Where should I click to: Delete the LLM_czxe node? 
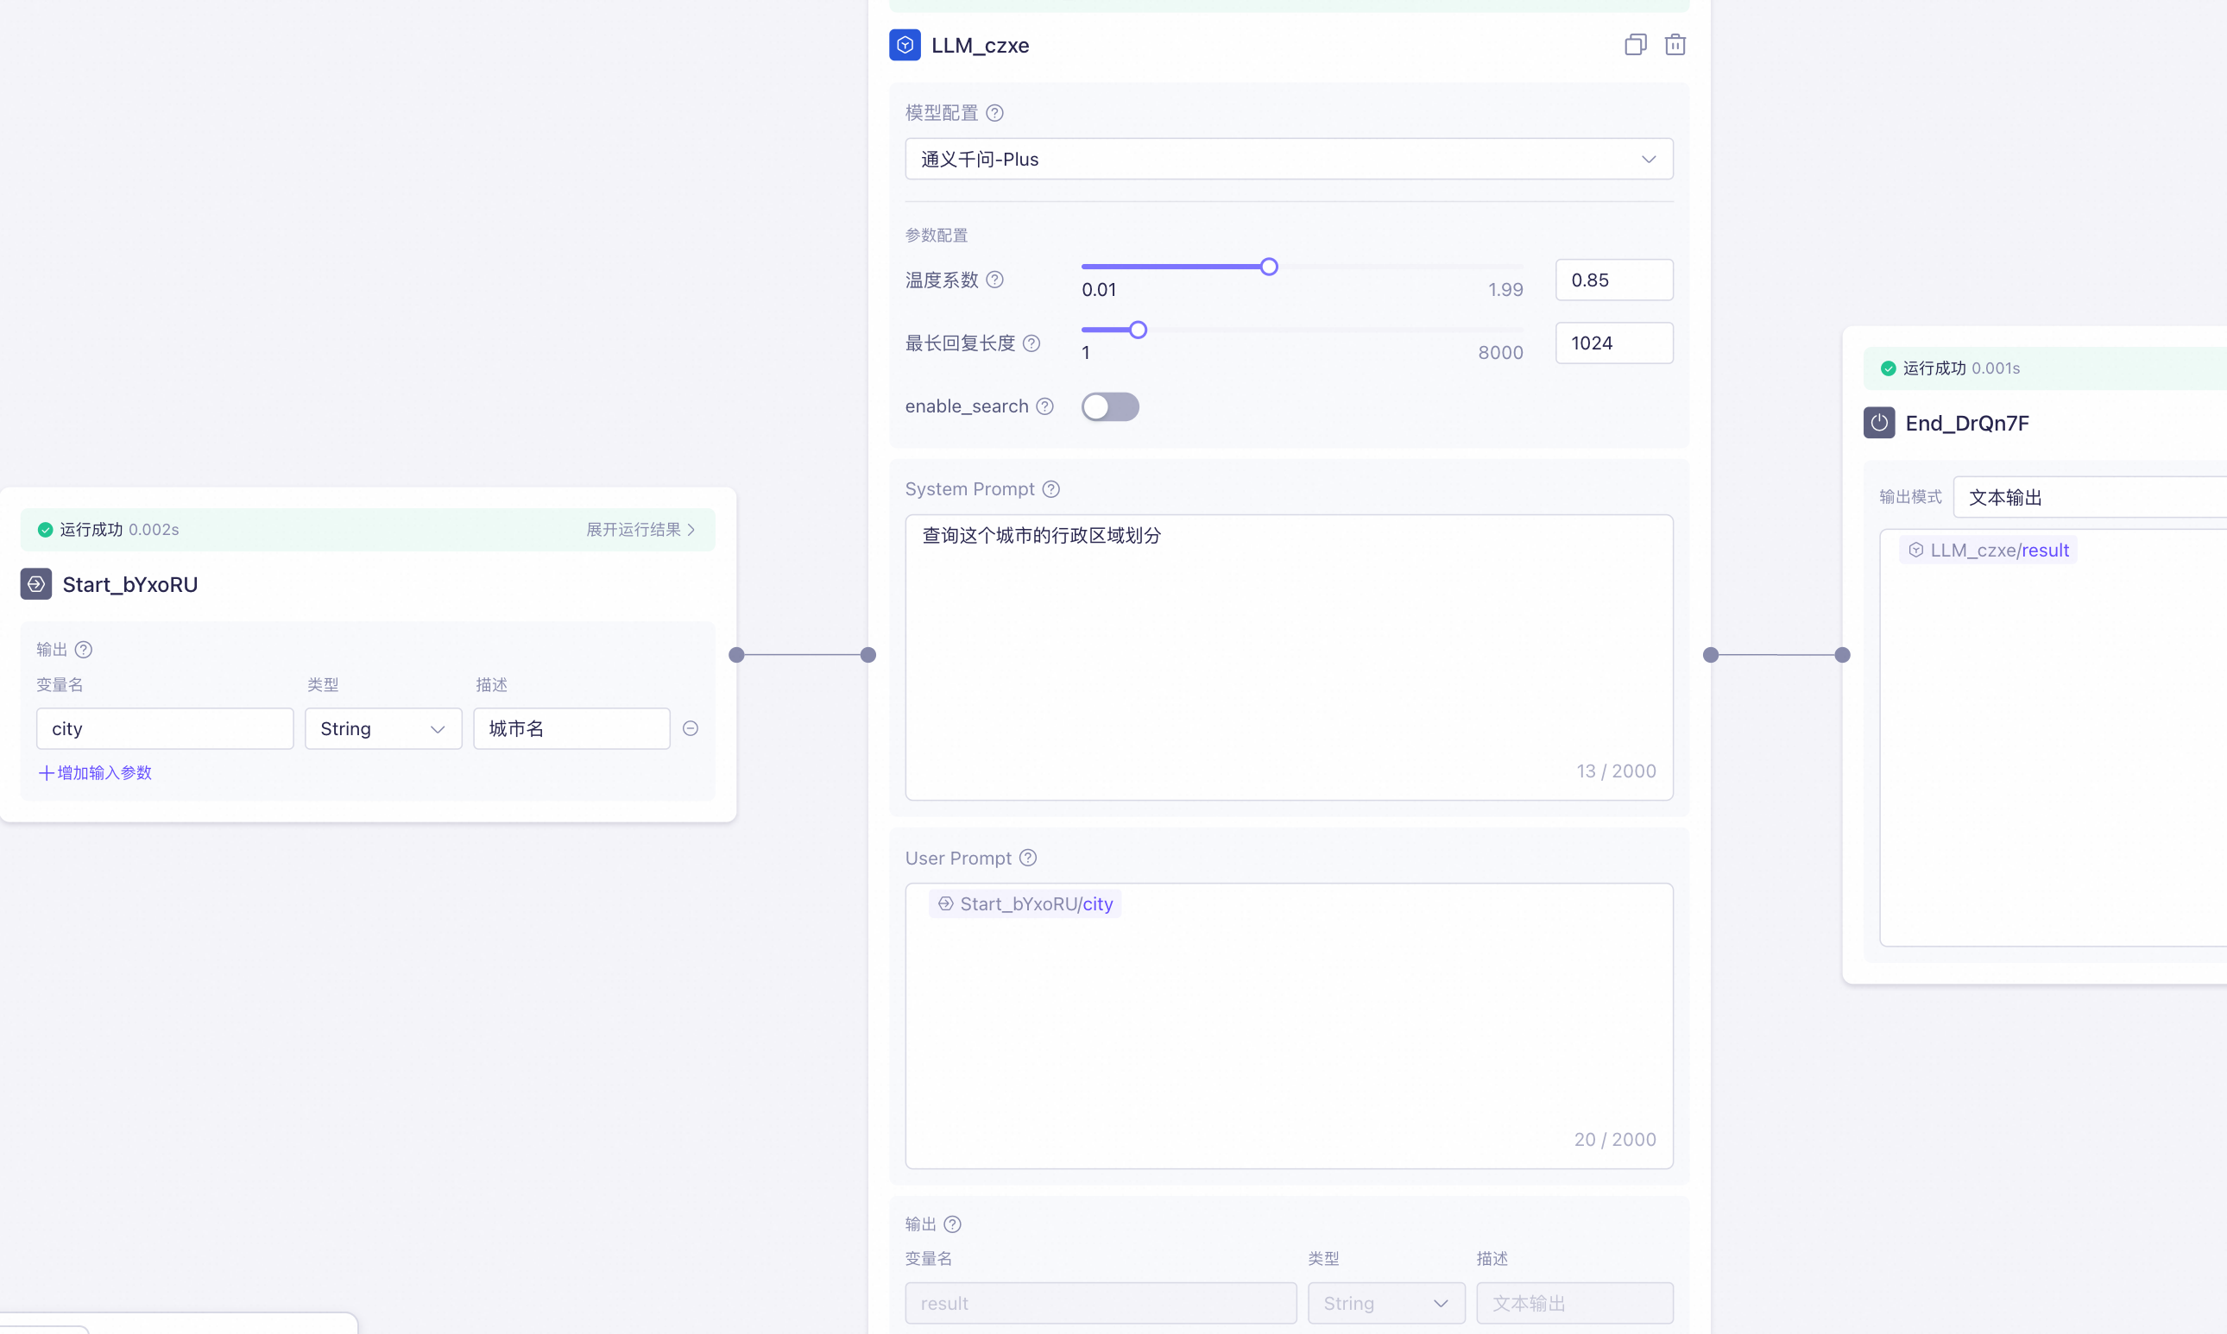tap(1674, 45)
